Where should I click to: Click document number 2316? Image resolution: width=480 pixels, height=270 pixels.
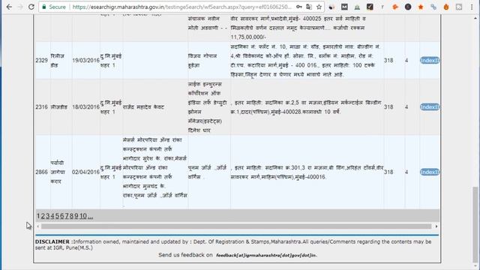coord(42,106)
